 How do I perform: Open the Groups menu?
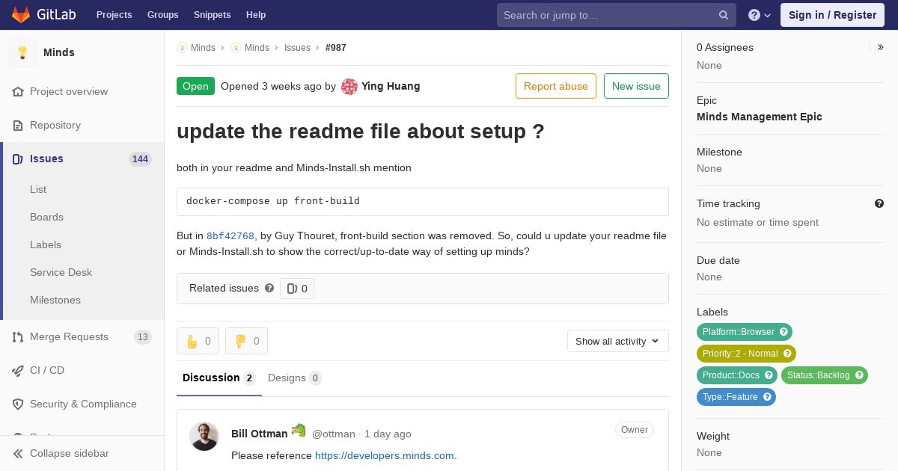click(162, 15)
